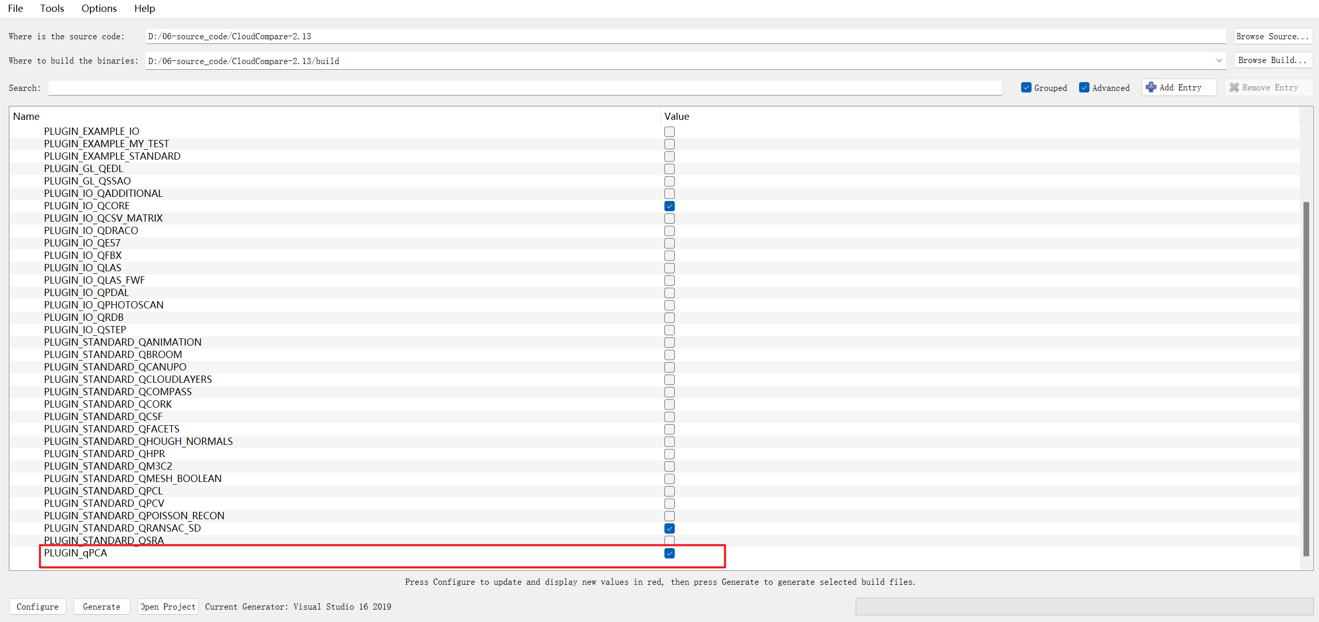Toggle the Grouped checkbox
This screenshot has height=622, width=1319.
coord(1026,88)
